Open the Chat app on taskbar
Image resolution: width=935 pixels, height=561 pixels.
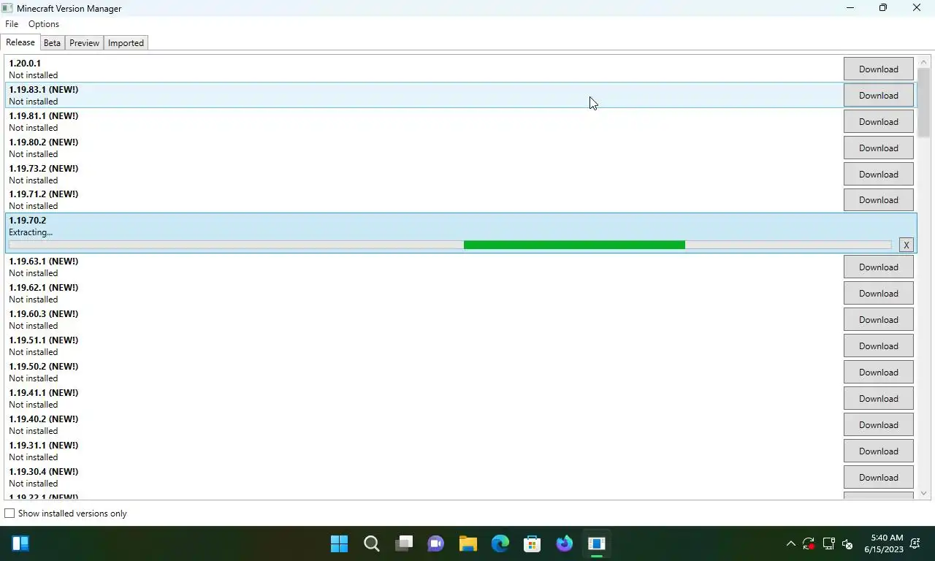point(436,543)
